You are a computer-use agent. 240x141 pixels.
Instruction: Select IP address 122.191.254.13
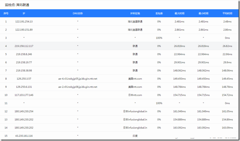[24, 21]
